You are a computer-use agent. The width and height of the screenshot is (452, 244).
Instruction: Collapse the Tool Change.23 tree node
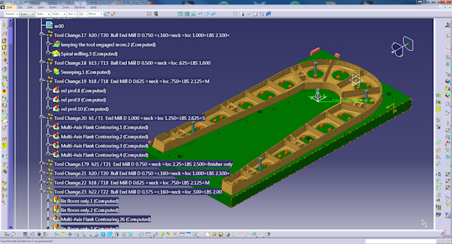(42, 191)
